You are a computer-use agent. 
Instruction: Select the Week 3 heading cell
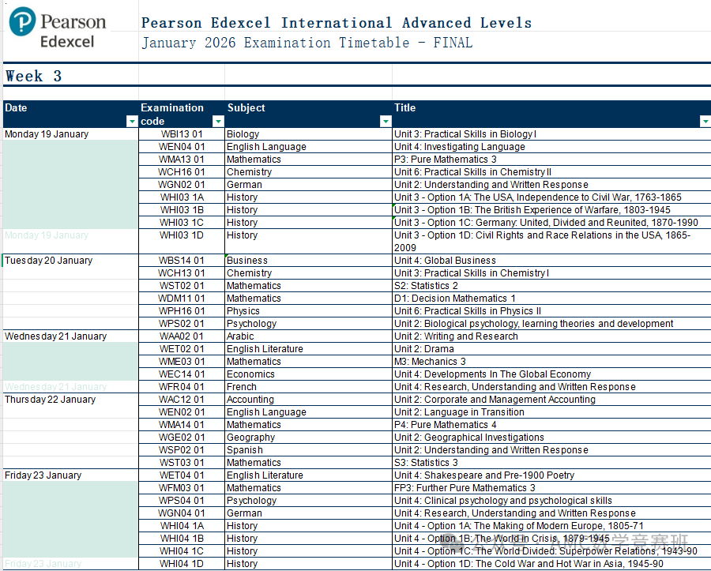33,76
